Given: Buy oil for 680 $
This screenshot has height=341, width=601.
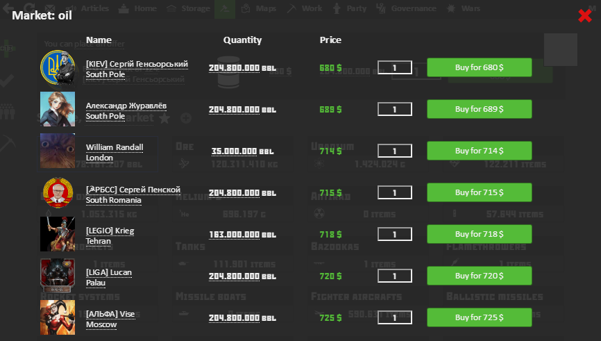Looking at the screenshot, I should point(479,67).
